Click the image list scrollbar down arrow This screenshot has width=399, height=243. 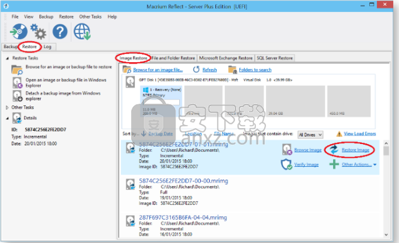[386, 235]
